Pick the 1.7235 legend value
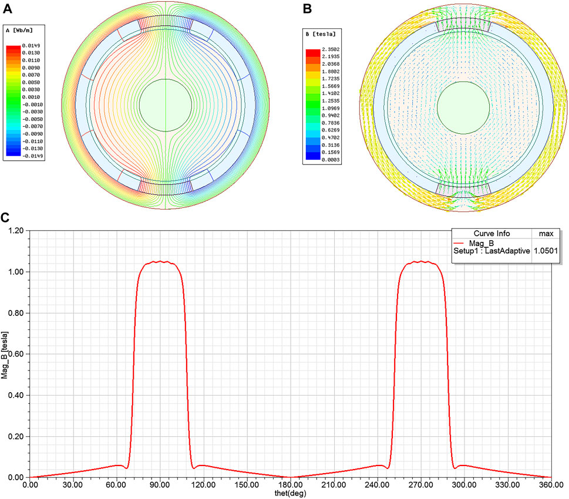The image size is (569, 499). pyautogui.click(x=331, y=79)
